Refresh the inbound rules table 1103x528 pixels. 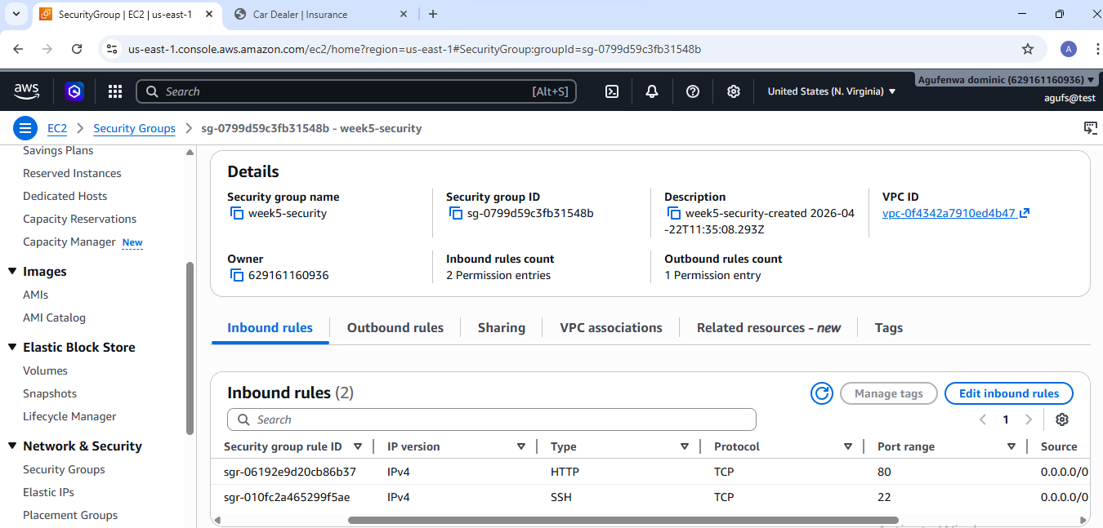click(821, 393)
